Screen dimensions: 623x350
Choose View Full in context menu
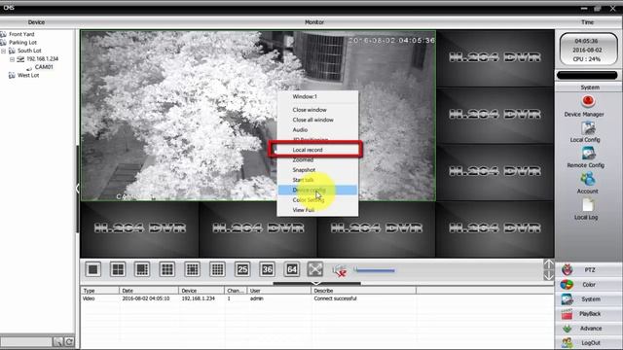click(x=317, y=210)
